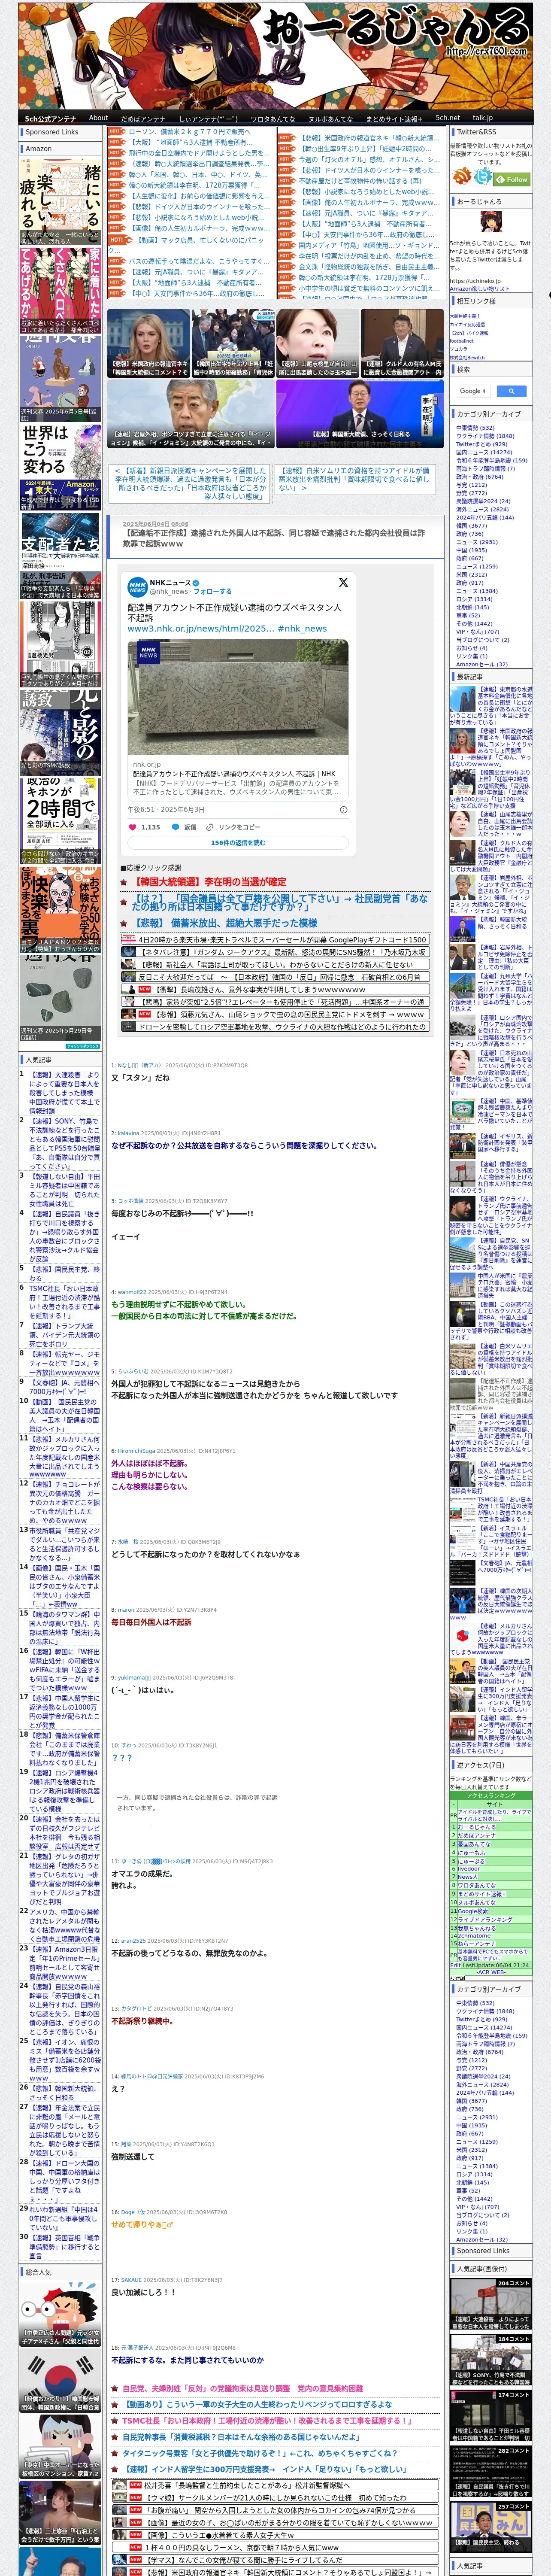Open the 5ch公式アンテナ navigation item

[50, 118]
